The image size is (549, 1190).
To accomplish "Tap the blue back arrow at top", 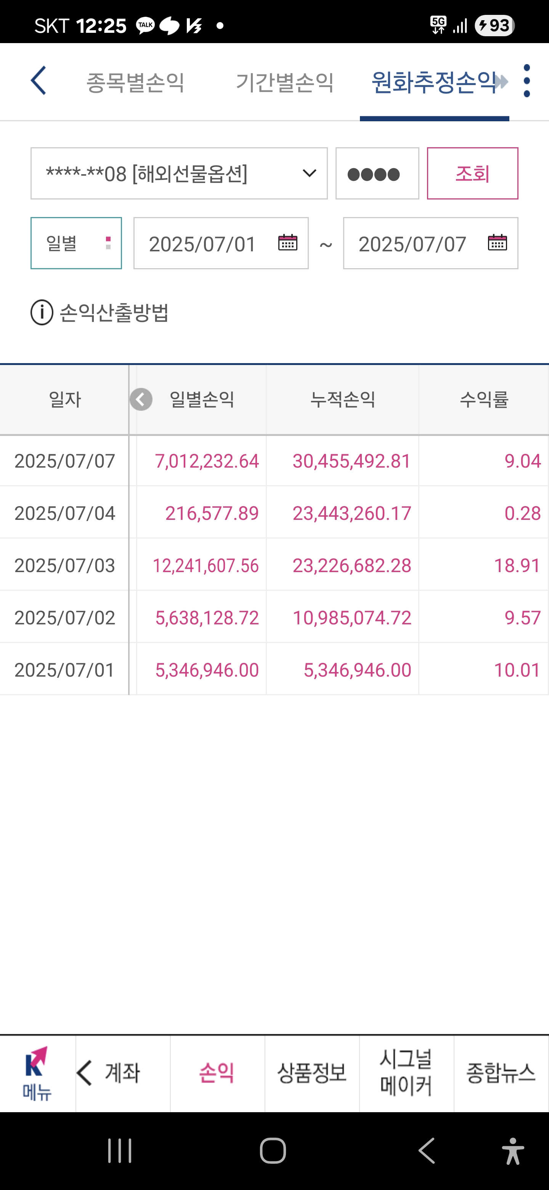I will click(39, 80).
